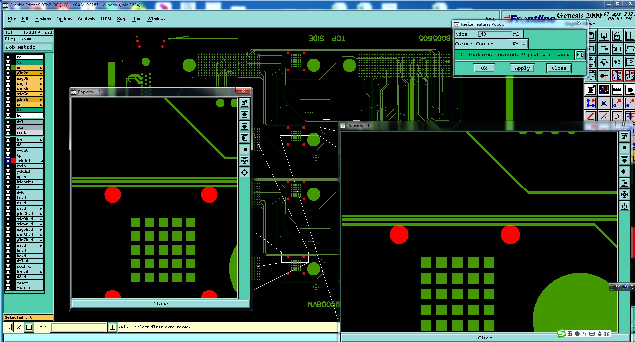Click the Home view icon in the toolbar

point(617,36)
